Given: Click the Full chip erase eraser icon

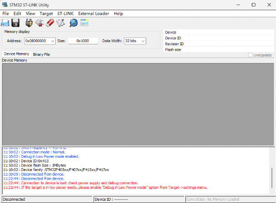Looking at the screenshot, I should pyautogui.click(x=50, y=23).
